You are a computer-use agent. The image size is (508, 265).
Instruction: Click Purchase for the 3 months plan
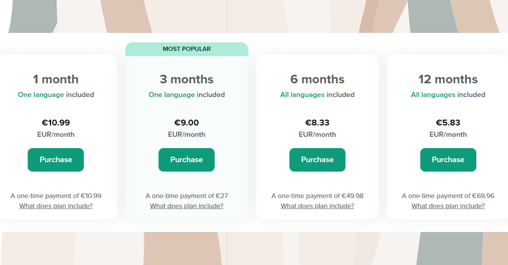tap(187, 160)
